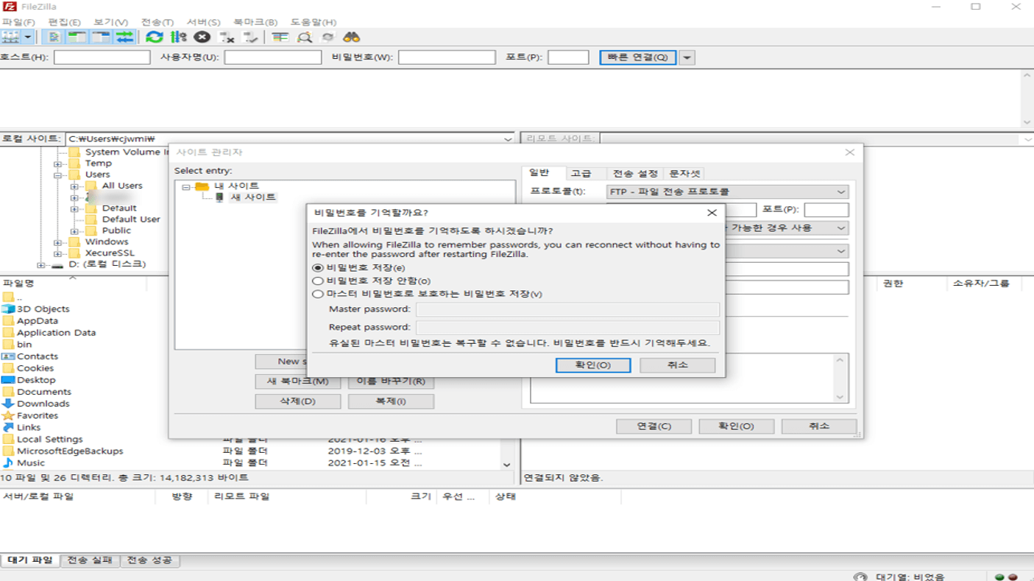Click the 복제(I) button in Site Manager
This screenshot has width=1034, height=581.
(391, 401)
